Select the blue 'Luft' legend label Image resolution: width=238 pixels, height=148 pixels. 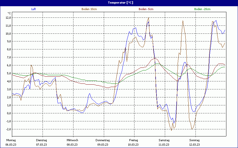click(x=34, y=9)
